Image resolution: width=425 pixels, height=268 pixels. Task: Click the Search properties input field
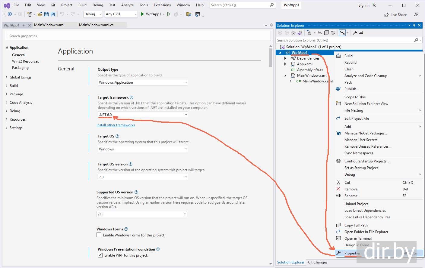pos(138,36)
